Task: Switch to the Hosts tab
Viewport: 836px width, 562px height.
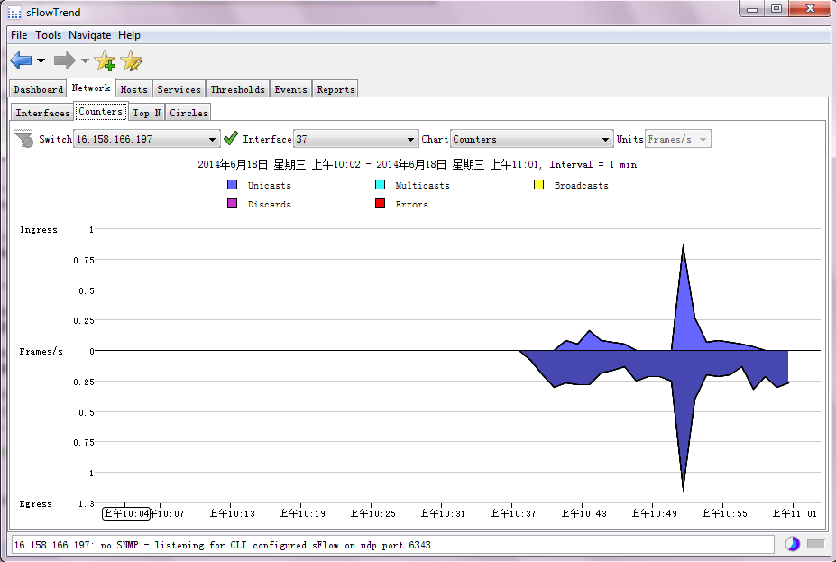Action: click(x=133, y=89)
